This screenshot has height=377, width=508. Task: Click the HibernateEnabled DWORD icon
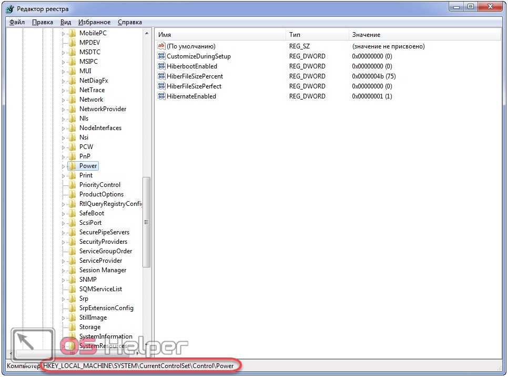tap(161, 96)
